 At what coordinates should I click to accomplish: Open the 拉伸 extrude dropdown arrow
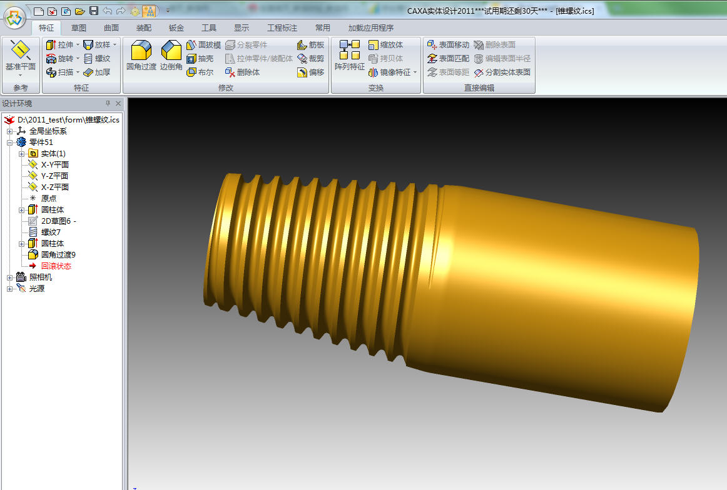coord(78,45)
